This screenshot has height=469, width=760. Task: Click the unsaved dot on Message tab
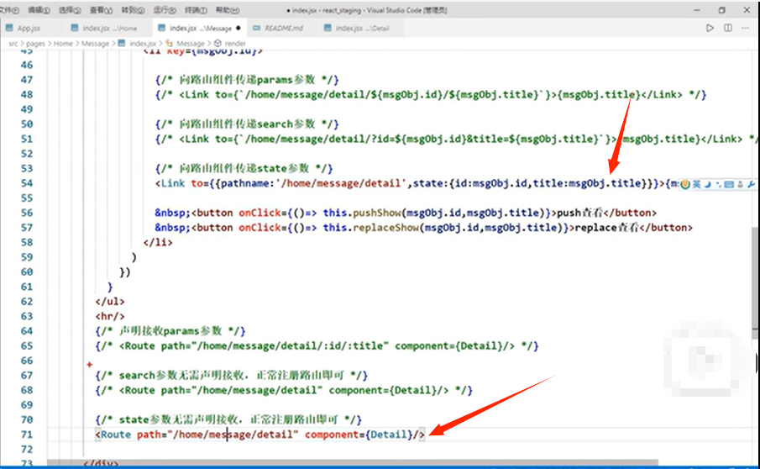238,28
